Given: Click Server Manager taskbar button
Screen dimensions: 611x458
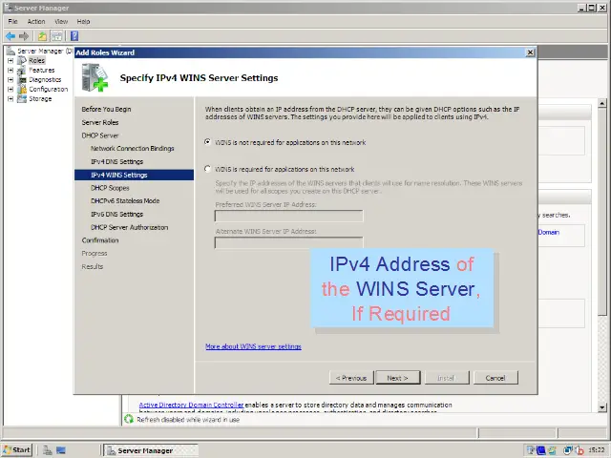Looking at the screenshot, I should click(152, 450).
